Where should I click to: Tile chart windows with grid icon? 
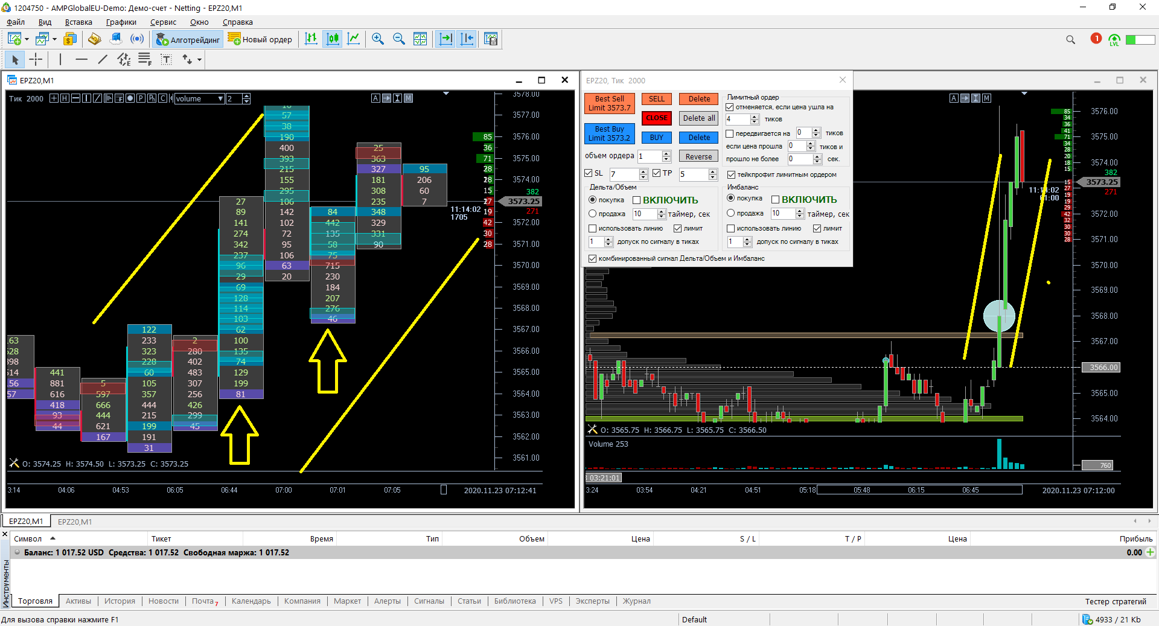click(x=420, y=39)
